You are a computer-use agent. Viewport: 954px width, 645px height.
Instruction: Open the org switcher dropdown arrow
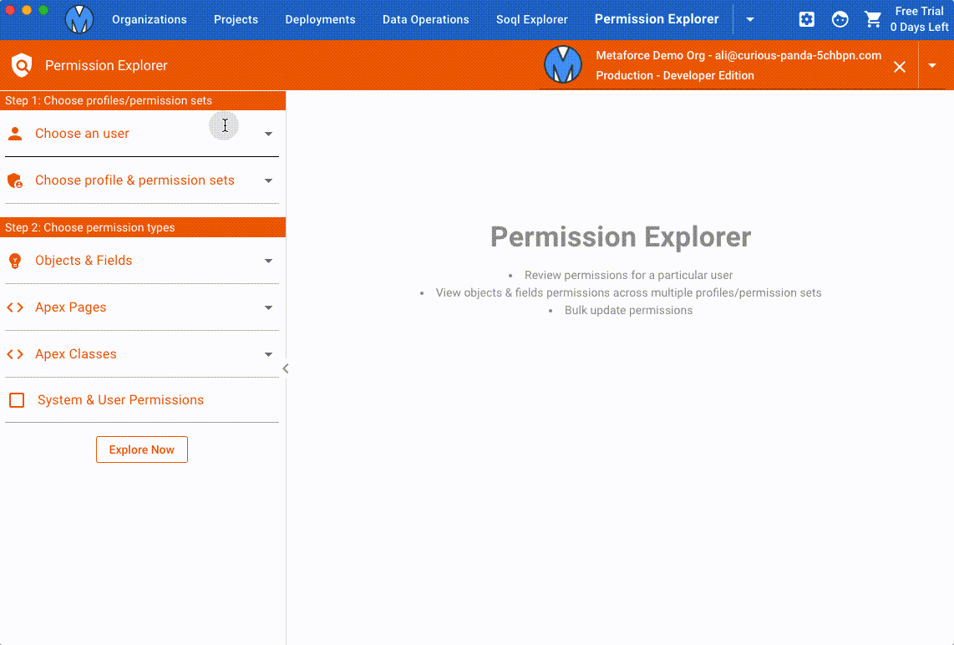pos(932,66)
